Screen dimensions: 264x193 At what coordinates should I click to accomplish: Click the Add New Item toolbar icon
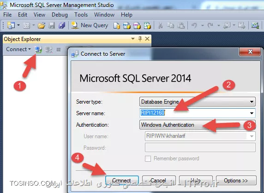[26, 25]
